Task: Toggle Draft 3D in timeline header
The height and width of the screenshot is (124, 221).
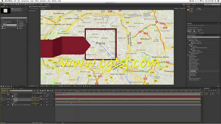Action: (x=38, y=91)
